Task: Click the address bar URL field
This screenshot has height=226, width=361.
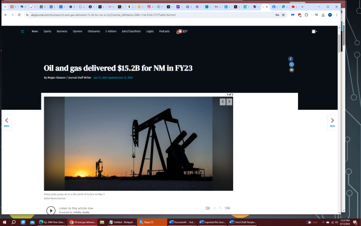Action: [141, 15]
